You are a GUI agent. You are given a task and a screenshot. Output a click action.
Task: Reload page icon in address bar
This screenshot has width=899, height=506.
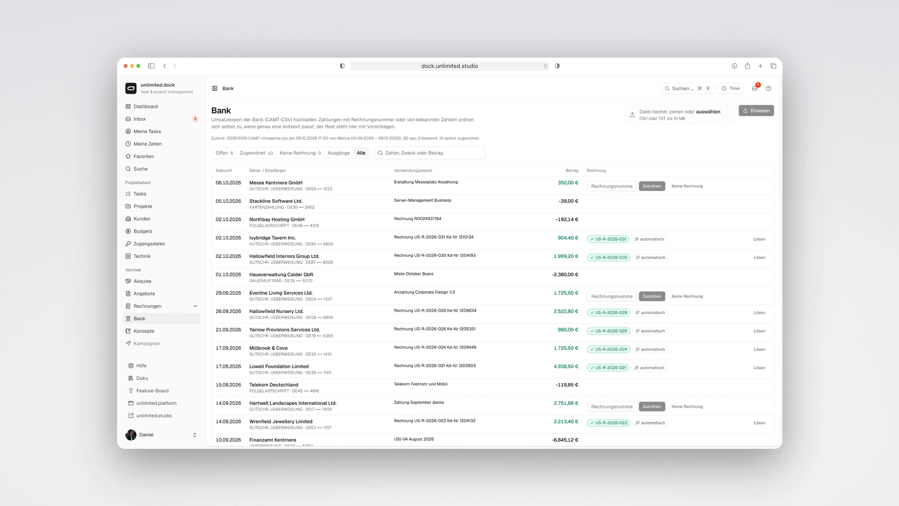point(545,66)
